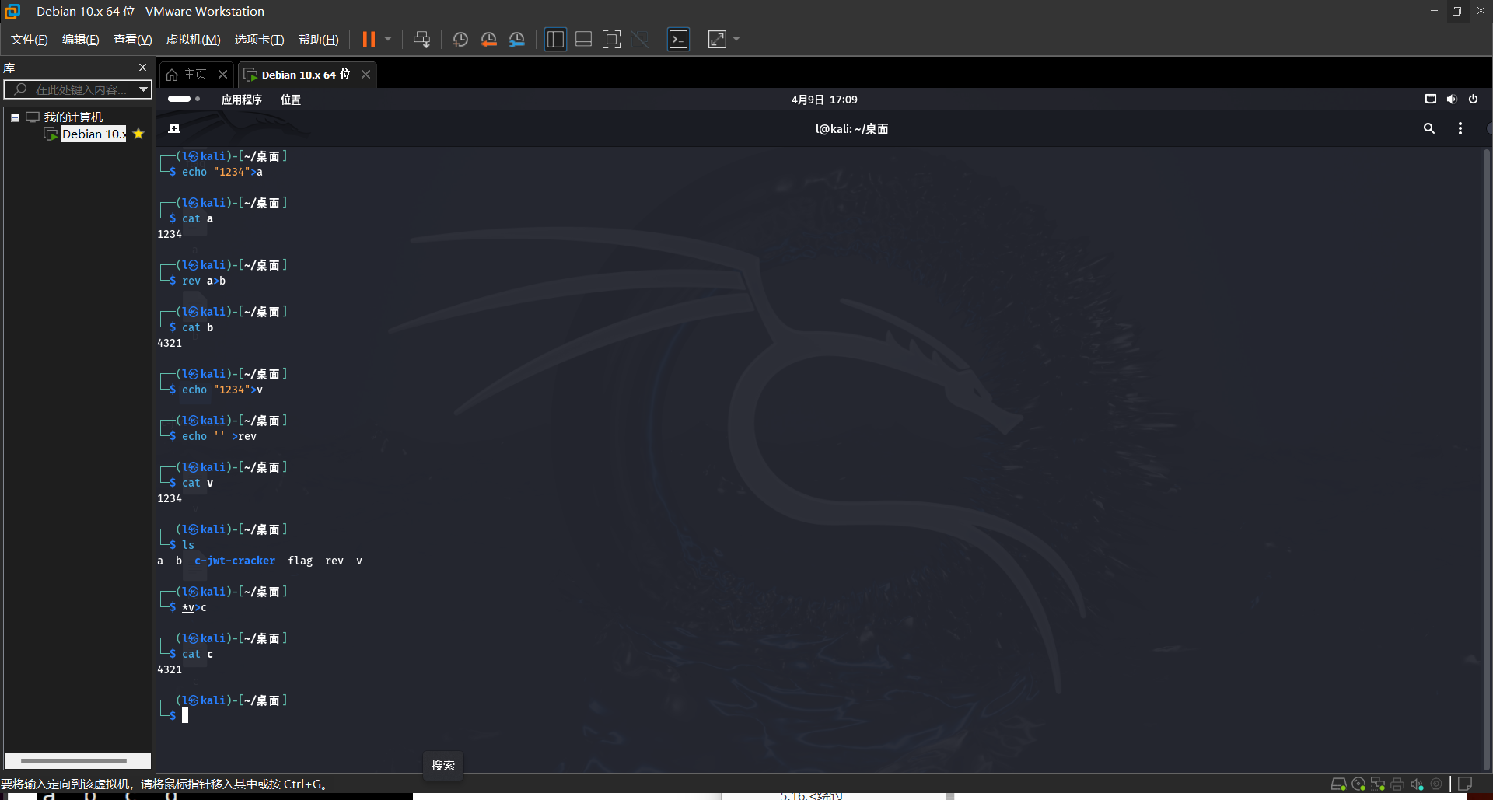Open the Kali power menu icon

1473,99
